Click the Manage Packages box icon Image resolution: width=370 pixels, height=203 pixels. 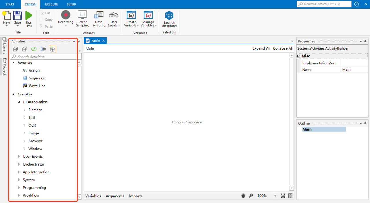coord(52,49)
